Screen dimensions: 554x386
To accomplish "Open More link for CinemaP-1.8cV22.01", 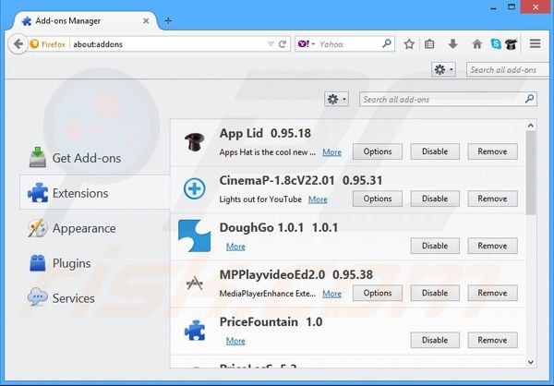I will click(x=318, y=199).
